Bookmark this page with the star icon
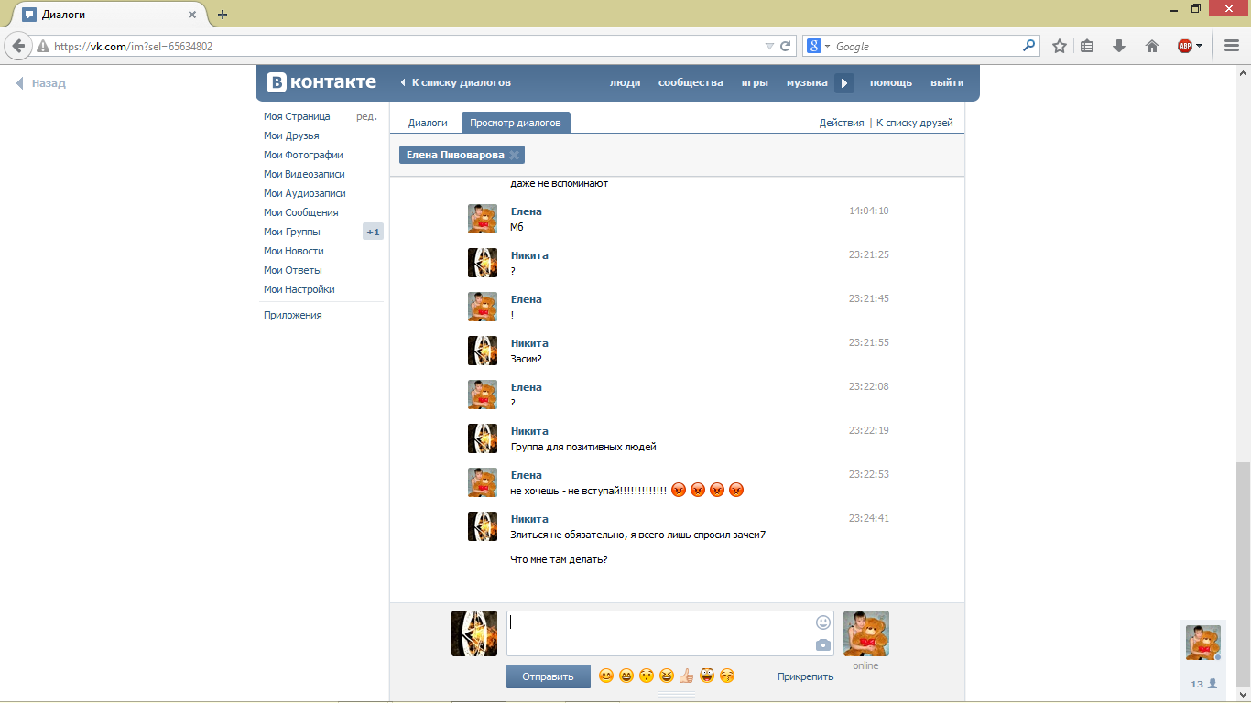The image size is (1251, 703). pyautogui.click(x=1060, y=46)
